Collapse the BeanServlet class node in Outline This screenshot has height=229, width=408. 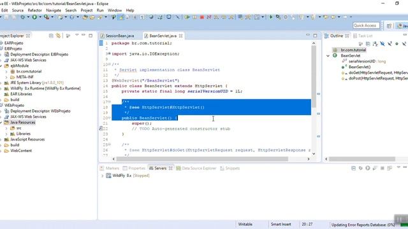[328, 56]
